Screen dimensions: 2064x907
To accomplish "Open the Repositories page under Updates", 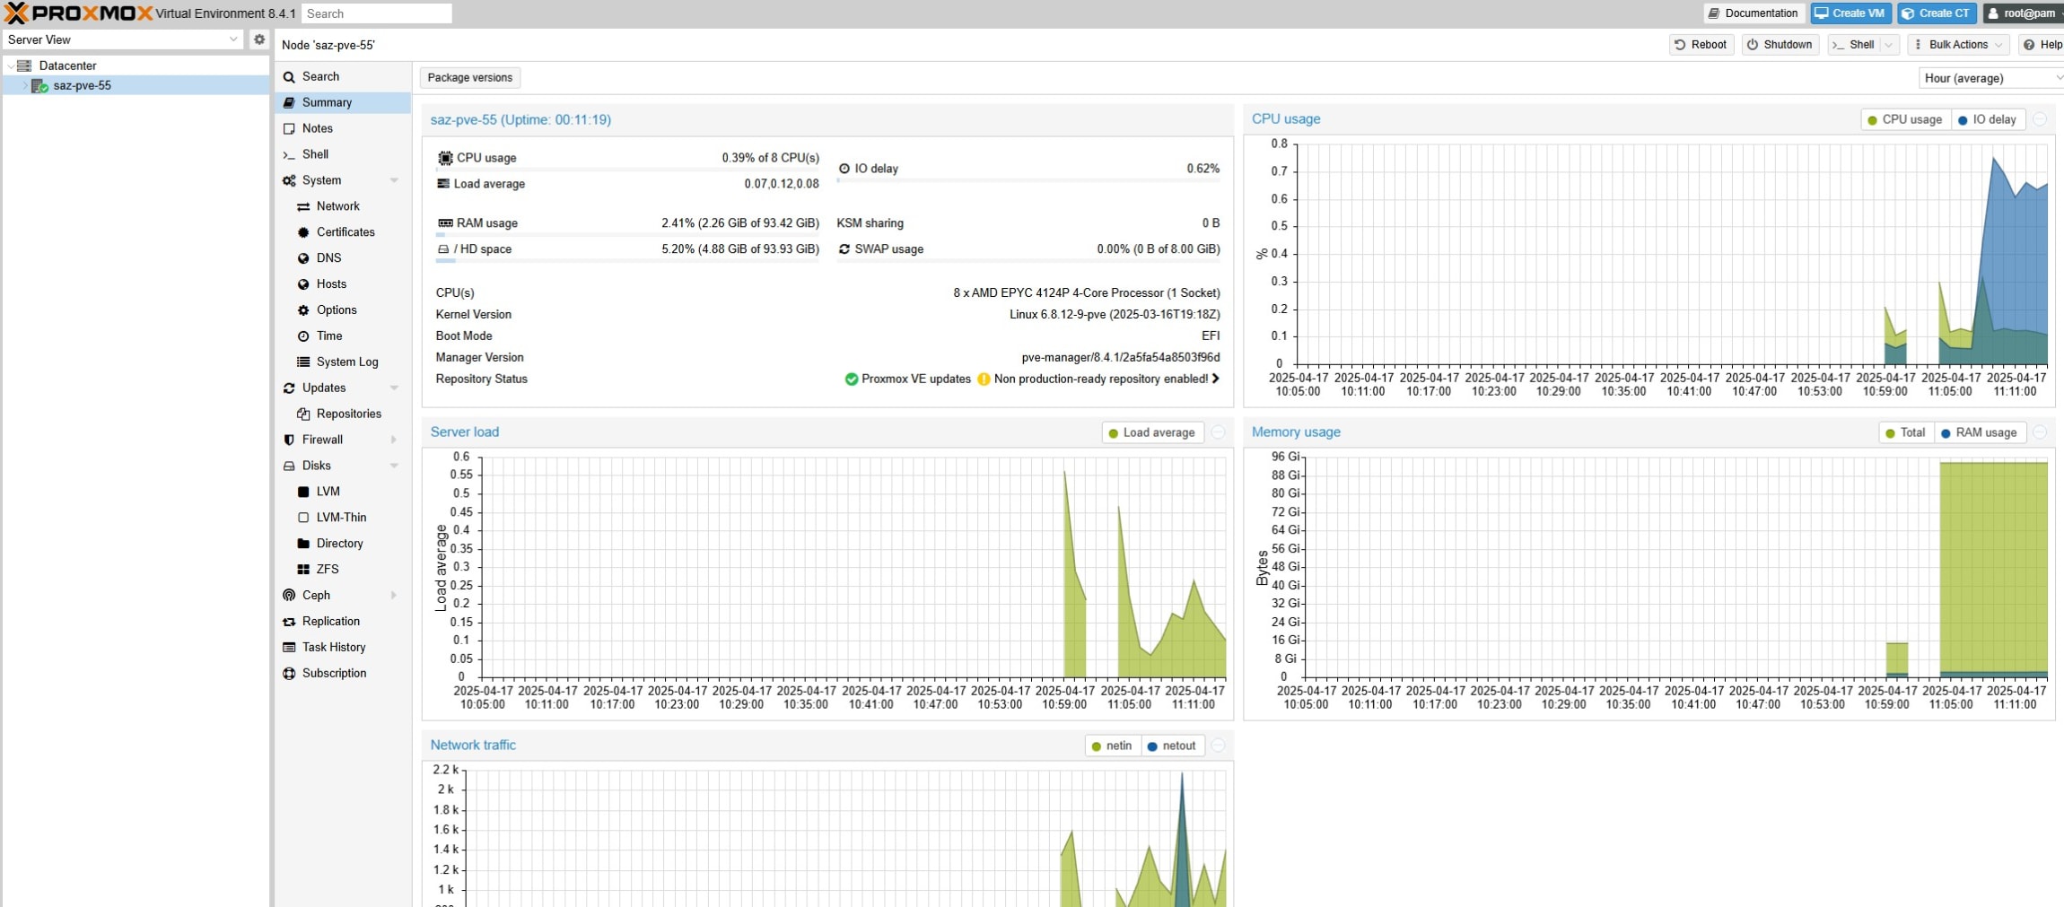I will [x=348, y=414].
